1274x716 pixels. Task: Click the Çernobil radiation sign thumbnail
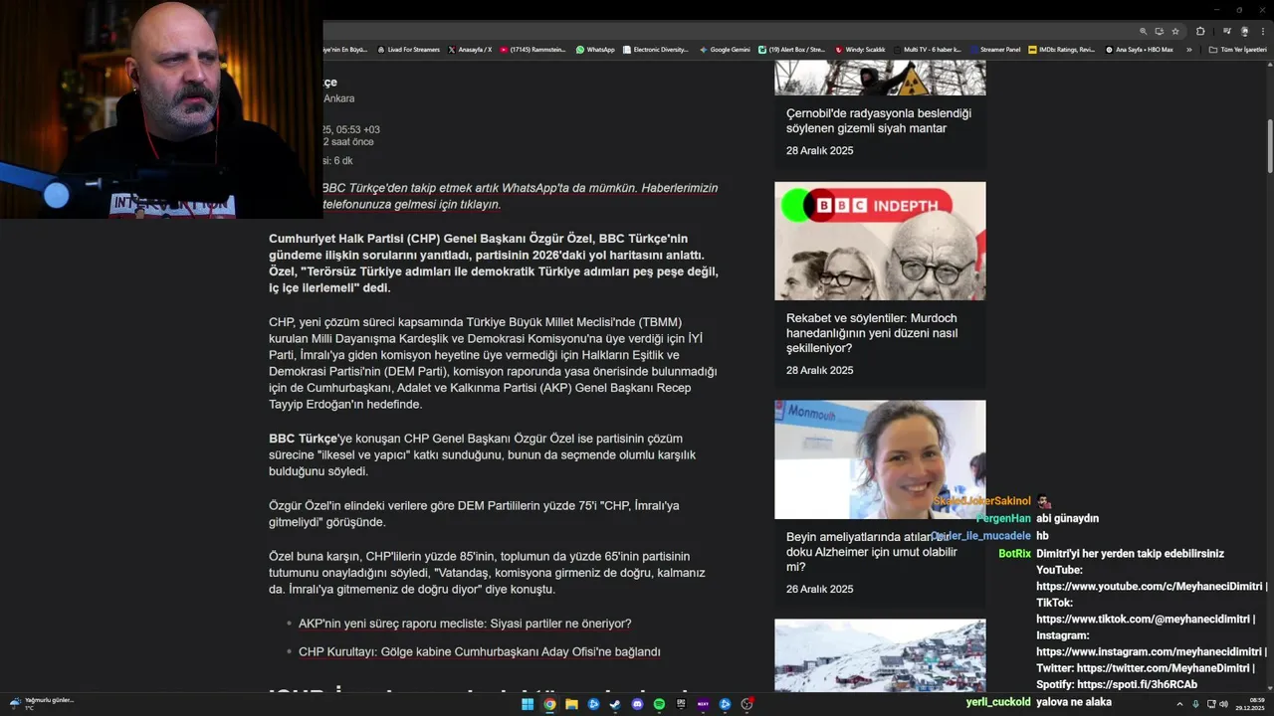click(x=880, y=79)
